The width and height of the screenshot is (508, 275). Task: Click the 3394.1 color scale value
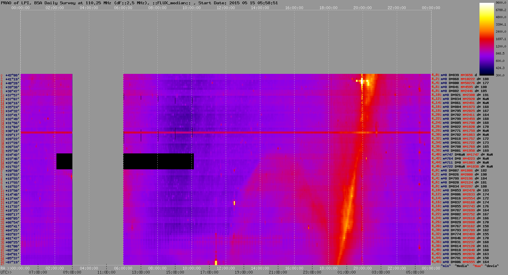point(501,24)
